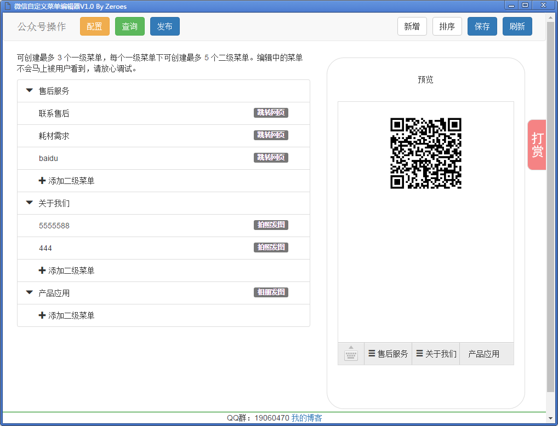
Task: Open the 排序 sort button
Action: [447, 26]
